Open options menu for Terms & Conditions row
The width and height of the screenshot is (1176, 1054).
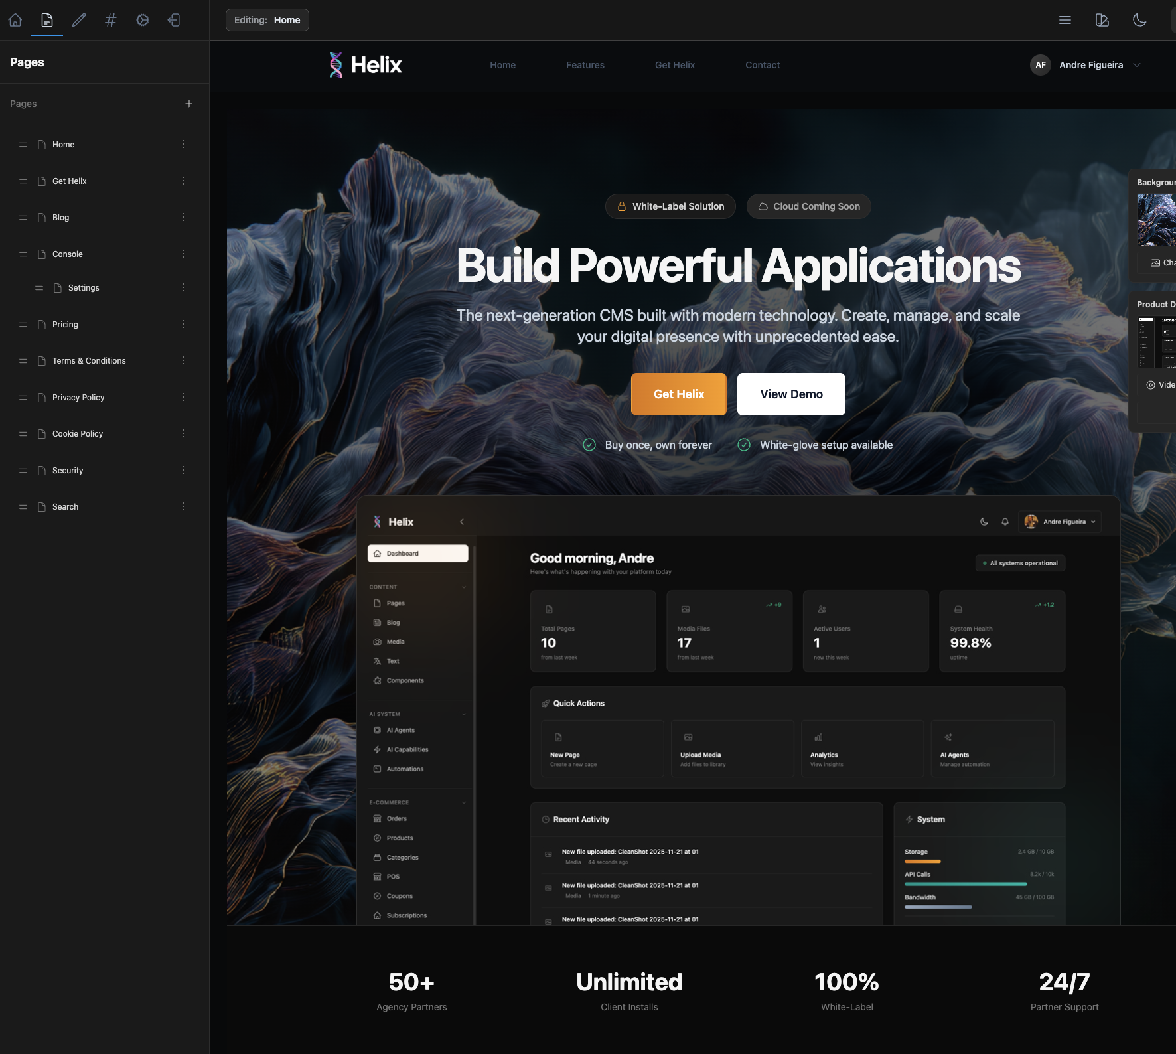(183, 360)
